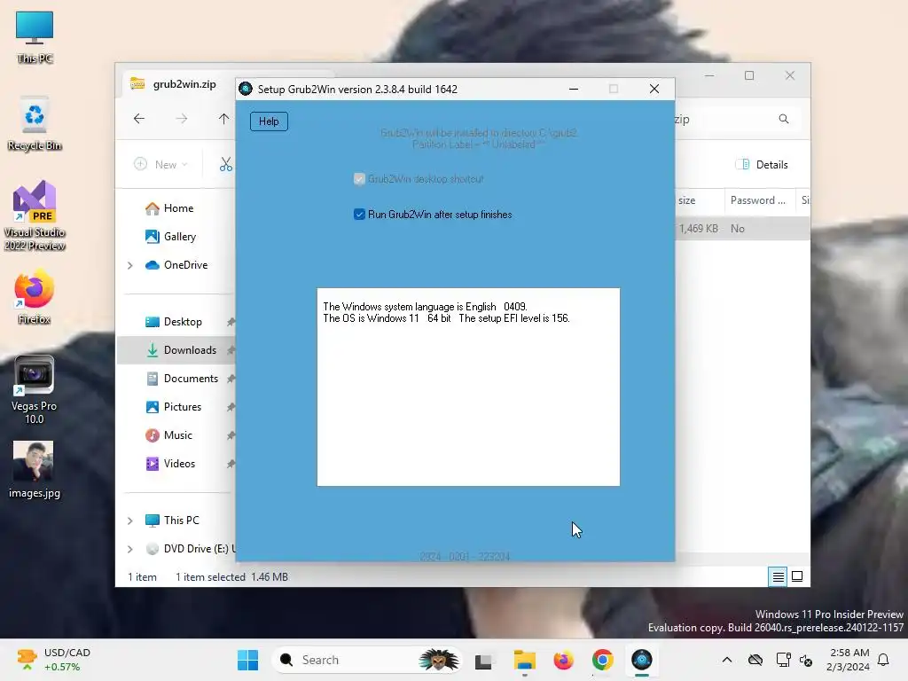Click the pin icon next to Music
The height and width of the screenshot is (681, 908).
point(231,435)
